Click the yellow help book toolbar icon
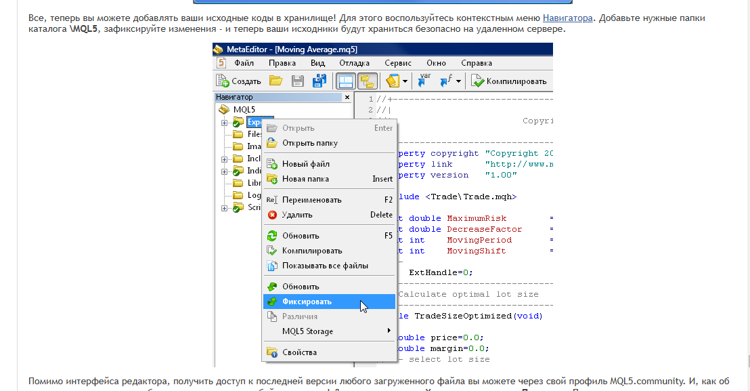The width and height of the screenshot is (750, 391). 393,81
